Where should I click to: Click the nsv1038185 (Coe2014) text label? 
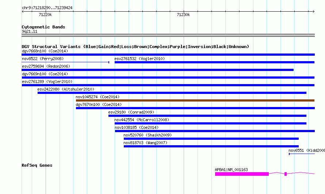(x=137, y=127)
